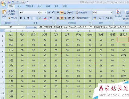Image resolution: width=129 pixels, height=99 pixels.
Task: Center text horizontally
Action: [62, 18]
